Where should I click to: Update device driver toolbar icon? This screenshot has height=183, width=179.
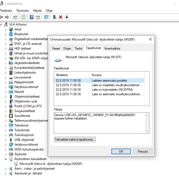point(55,17)
